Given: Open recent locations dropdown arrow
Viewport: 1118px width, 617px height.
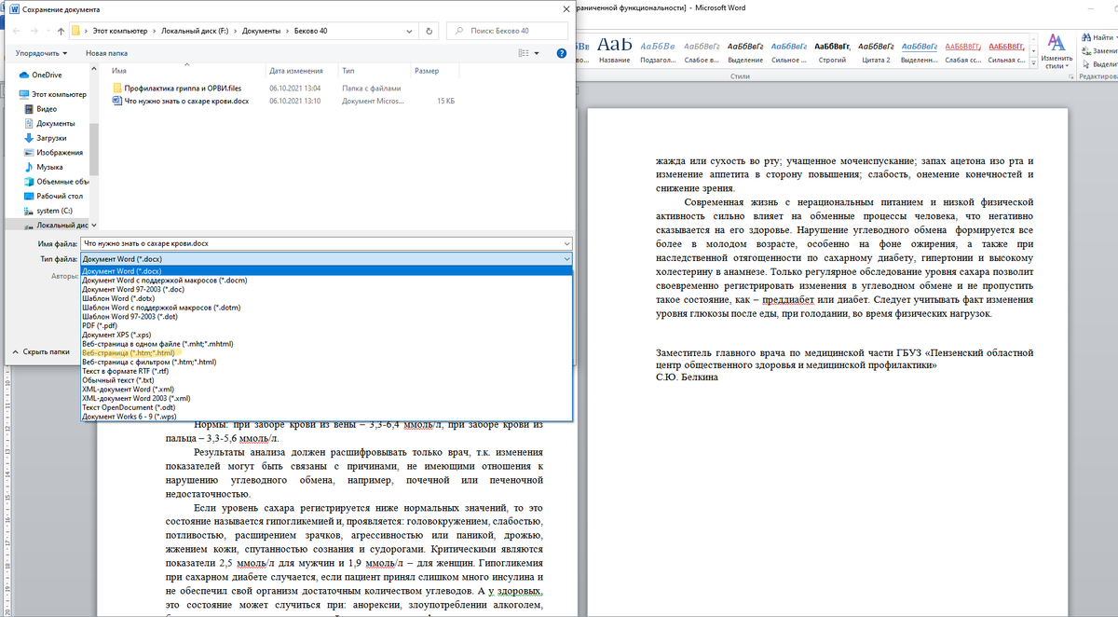Looking at the screenshot, I should pos(47,31).
